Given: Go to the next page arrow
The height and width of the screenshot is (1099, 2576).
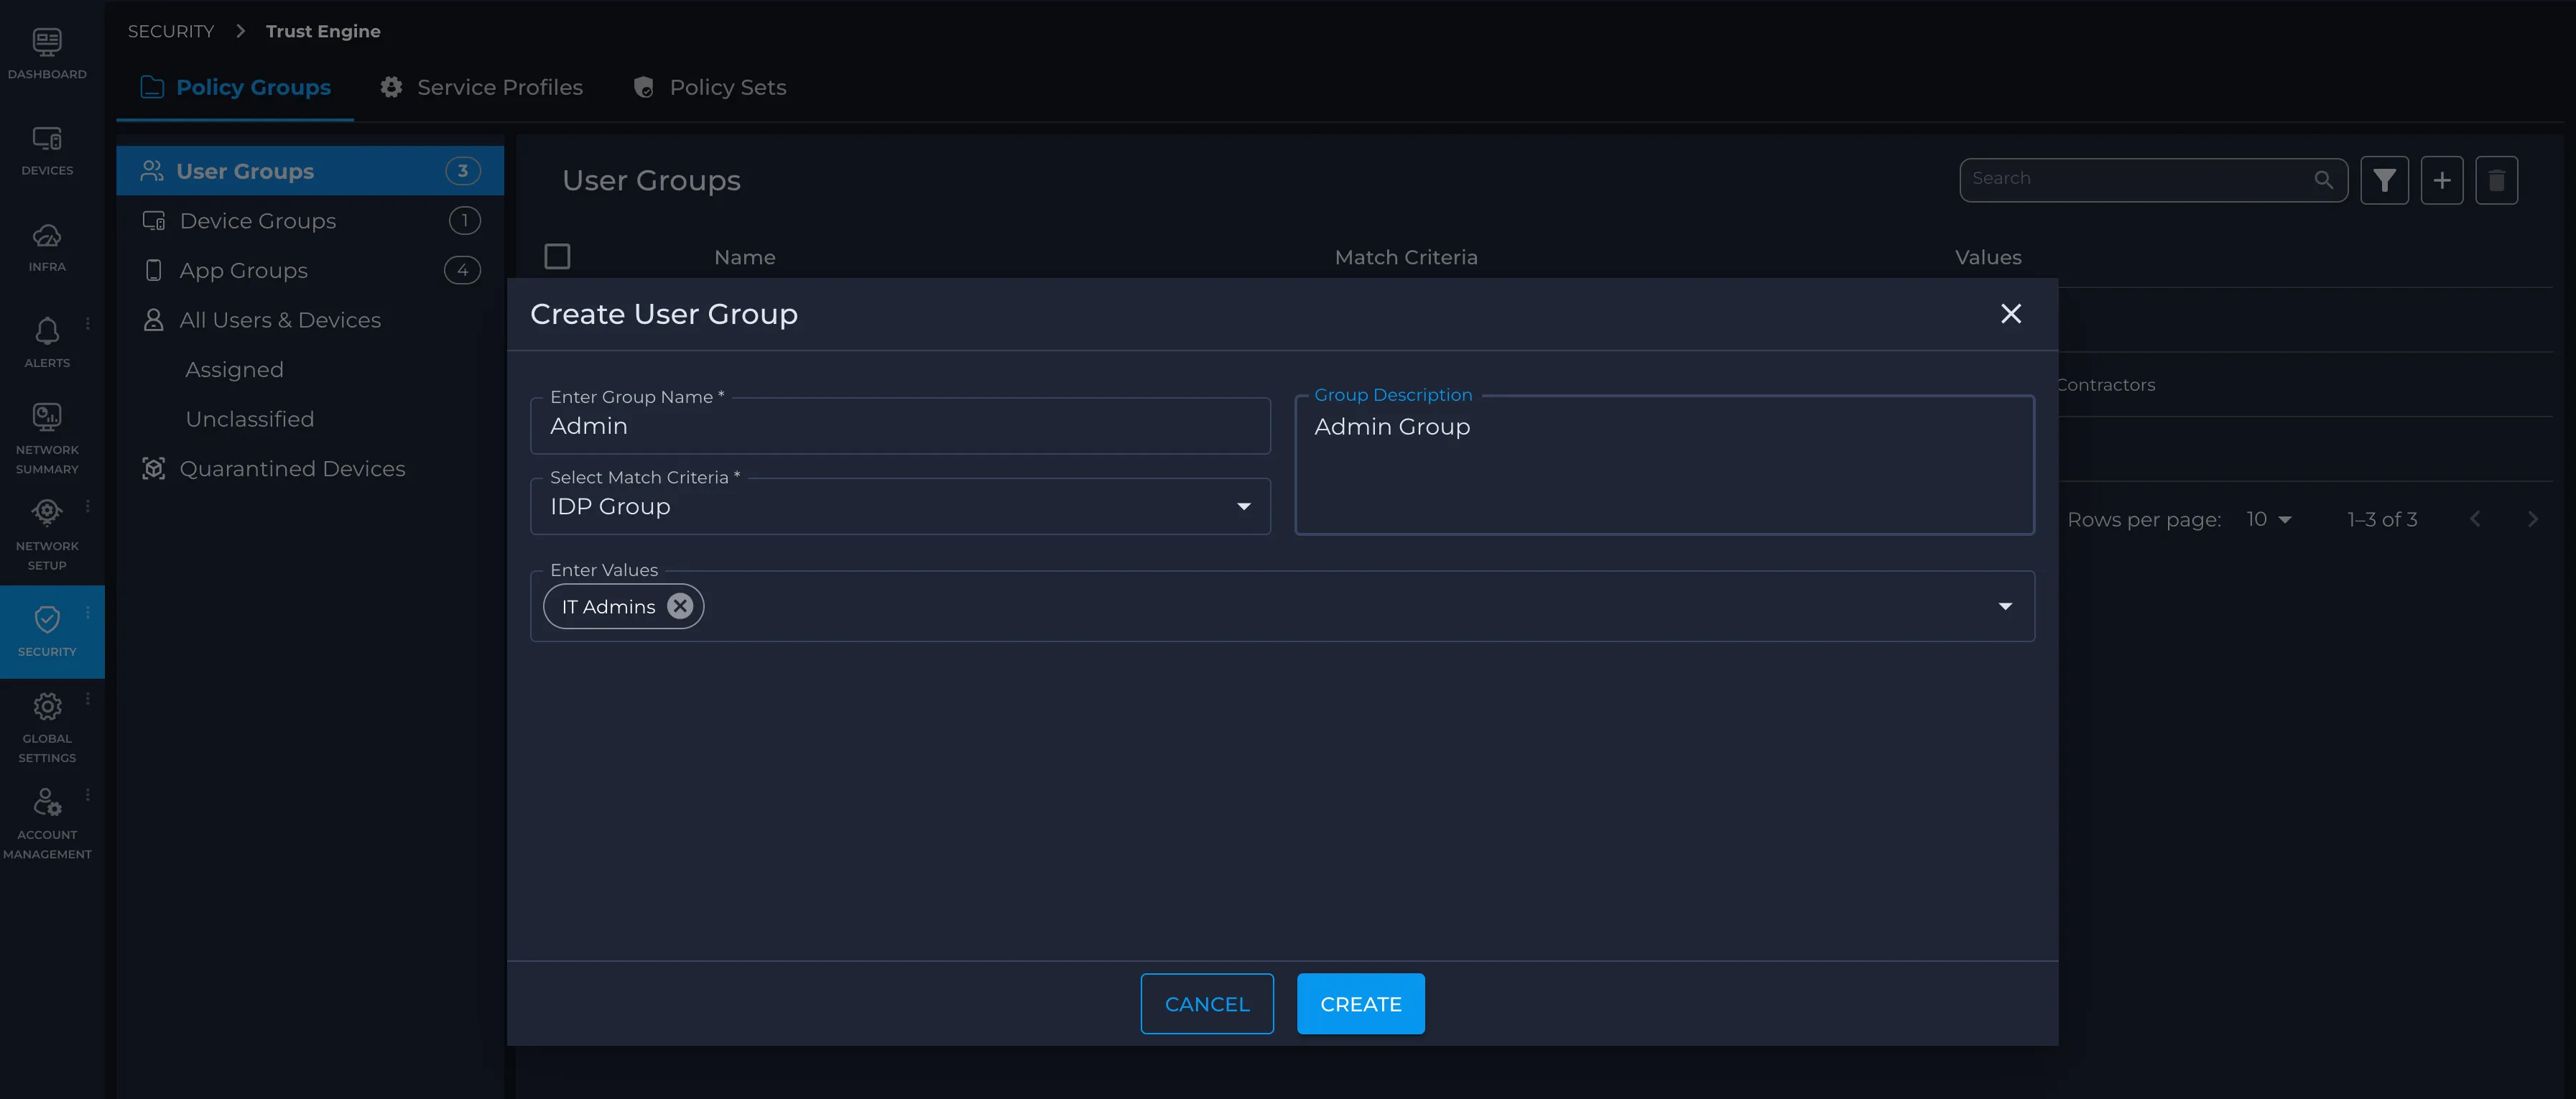Looking at the screenshot, I should tap(2532, 519).
